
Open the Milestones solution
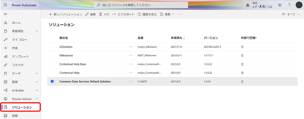pyautogui.click(x=66, y=55)
